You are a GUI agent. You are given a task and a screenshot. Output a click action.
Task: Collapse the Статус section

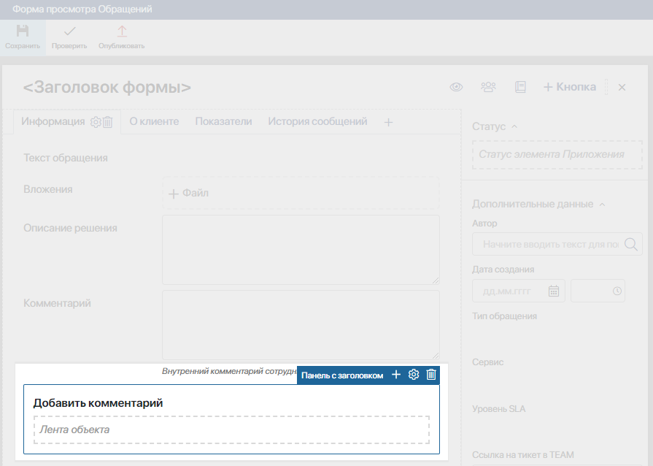[514, 126]
